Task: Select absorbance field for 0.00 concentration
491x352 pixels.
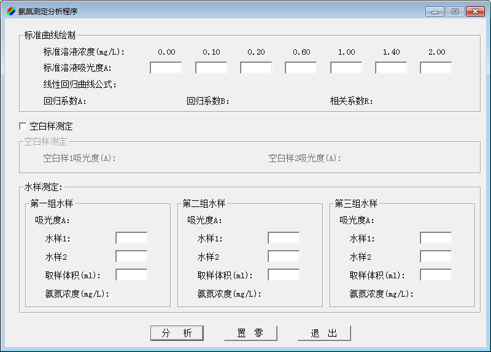Action: (x=166, y=68)
